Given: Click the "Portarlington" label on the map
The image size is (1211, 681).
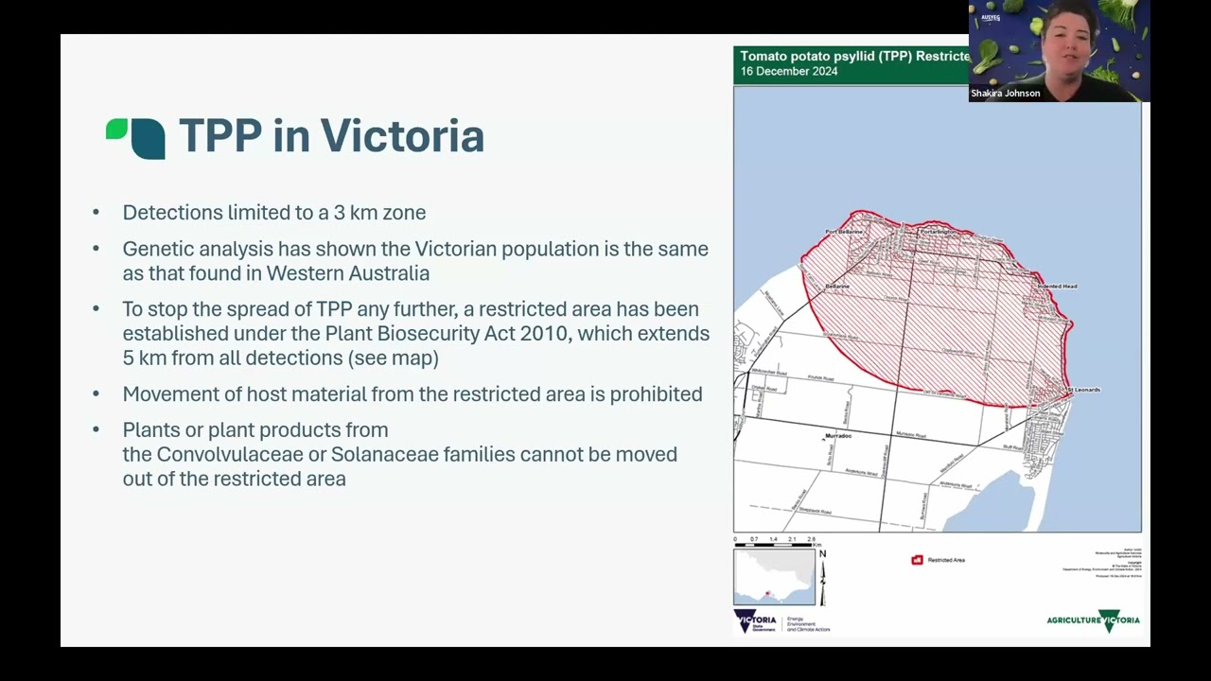Looking at the screenshot, I should 940,230.
